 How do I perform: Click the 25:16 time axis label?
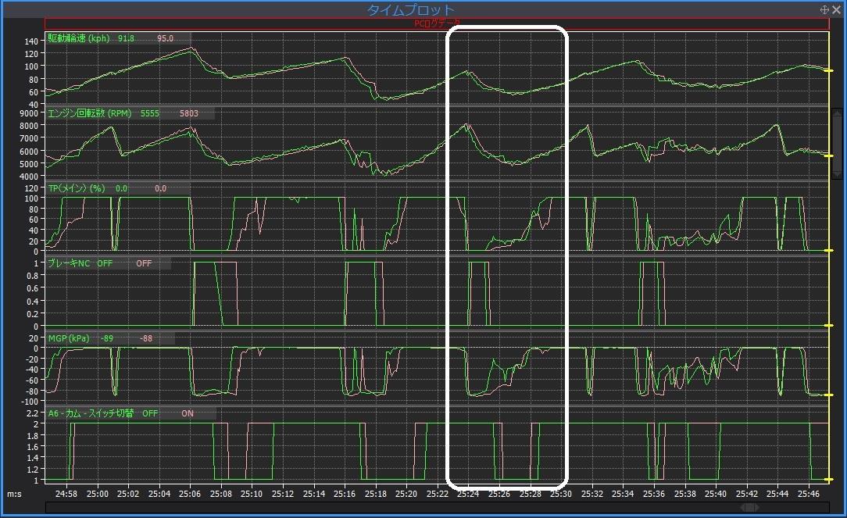pyautogui.click(x=345, y=494)
